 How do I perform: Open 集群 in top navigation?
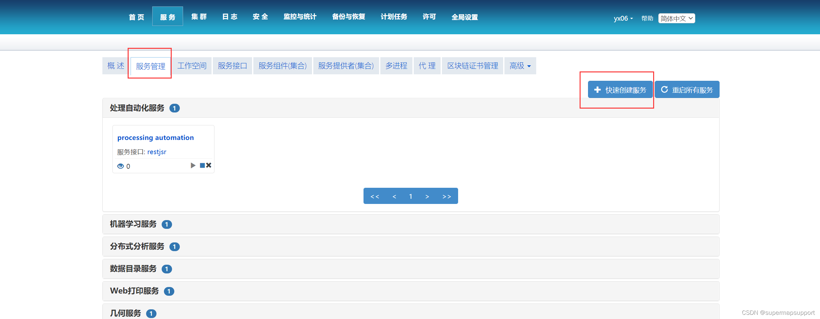(199, 16)
